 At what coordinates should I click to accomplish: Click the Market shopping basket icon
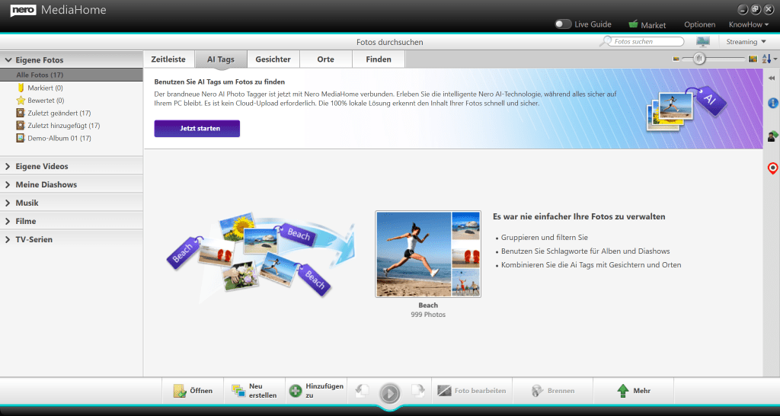click(633, 24)
